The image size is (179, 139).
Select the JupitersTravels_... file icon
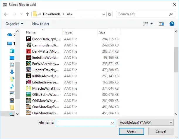coord(28,70)
